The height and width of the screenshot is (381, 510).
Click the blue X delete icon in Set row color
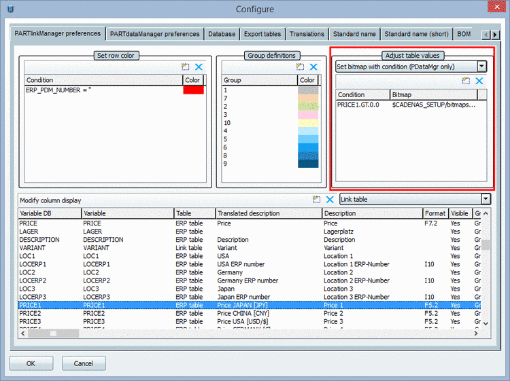pos(199,67)
